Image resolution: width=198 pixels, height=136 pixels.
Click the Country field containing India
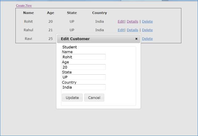(x=84, y=87)
